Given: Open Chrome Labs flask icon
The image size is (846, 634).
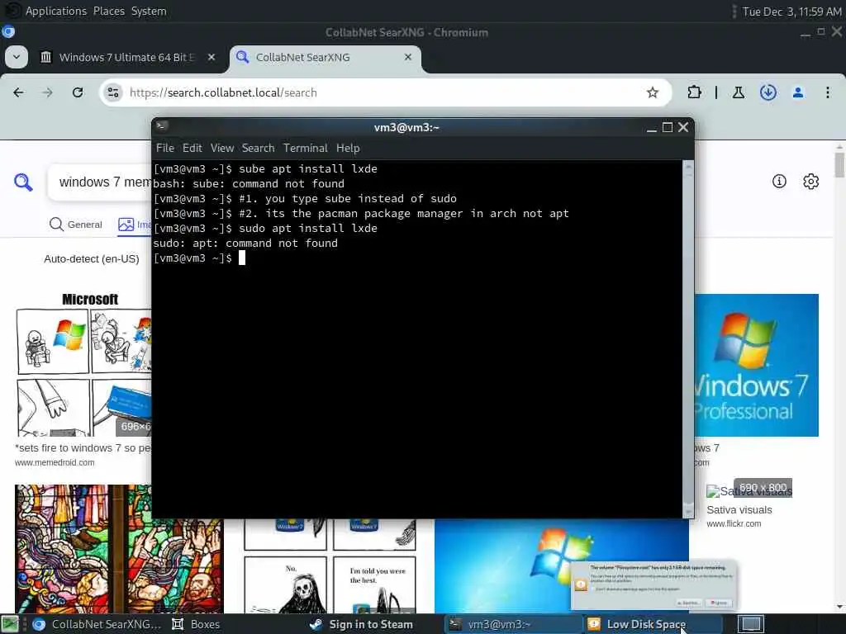Looking at the screenshot, I should (738, 92).
